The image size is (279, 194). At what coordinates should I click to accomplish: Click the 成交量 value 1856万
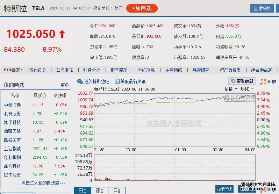(195, 26)
